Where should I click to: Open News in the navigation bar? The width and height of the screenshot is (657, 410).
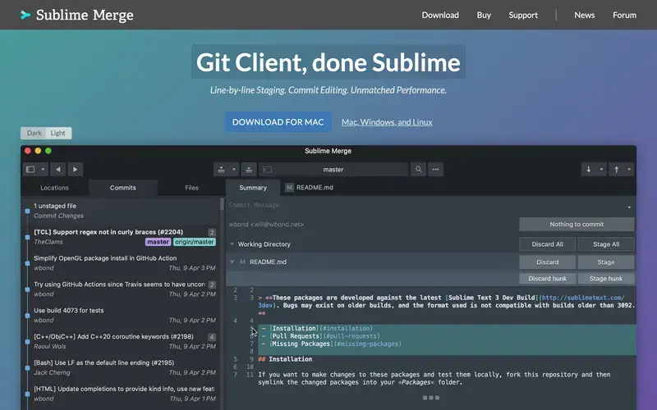click(585, 15)
